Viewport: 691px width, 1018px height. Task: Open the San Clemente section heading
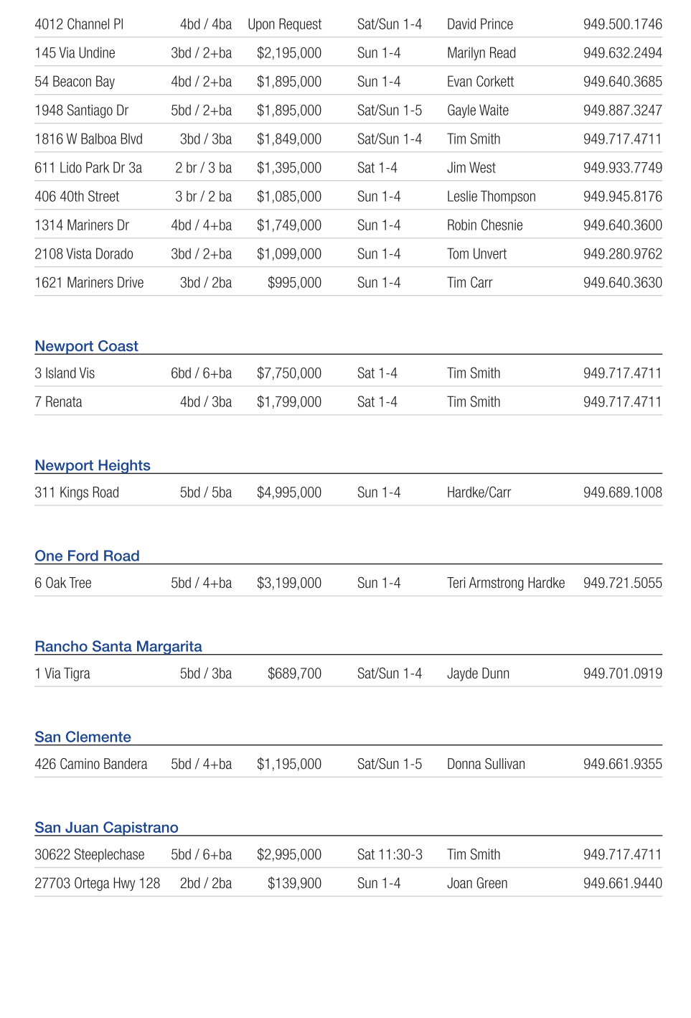point(83,737)
